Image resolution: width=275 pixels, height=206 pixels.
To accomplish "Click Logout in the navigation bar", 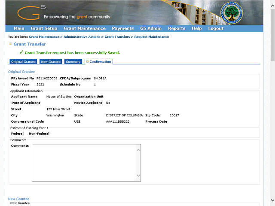I will pos(216,28).
